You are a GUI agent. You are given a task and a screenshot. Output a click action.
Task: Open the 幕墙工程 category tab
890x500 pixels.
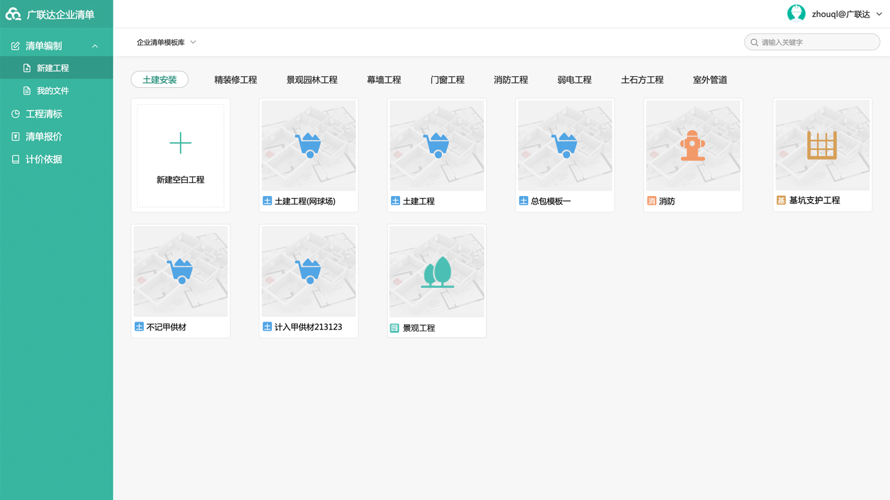(x=384, y=79)
